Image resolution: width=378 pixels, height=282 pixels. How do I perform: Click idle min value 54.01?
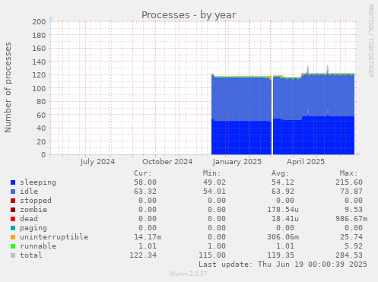(214, 192)
